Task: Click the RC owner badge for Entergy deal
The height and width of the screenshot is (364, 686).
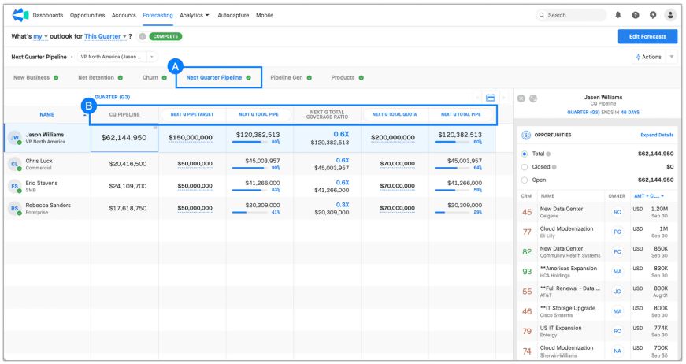Action: pyautogui.click(x=617, y=331)
